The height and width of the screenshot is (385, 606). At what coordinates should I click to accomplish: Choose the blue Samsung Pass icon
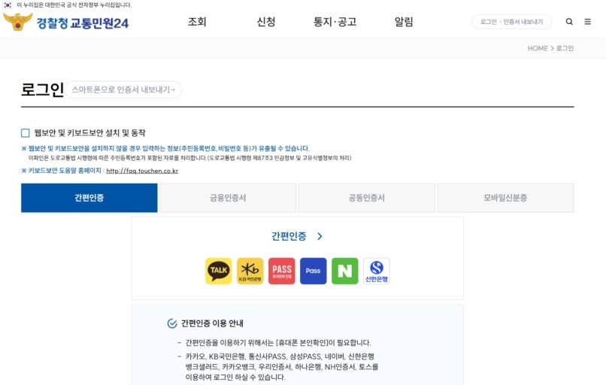(x=313, y=271)
